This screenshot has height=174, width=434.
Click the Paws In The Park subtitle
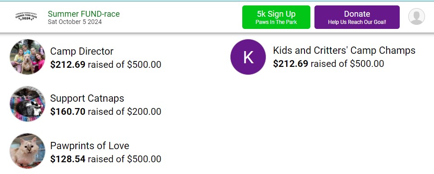[276, 22]
